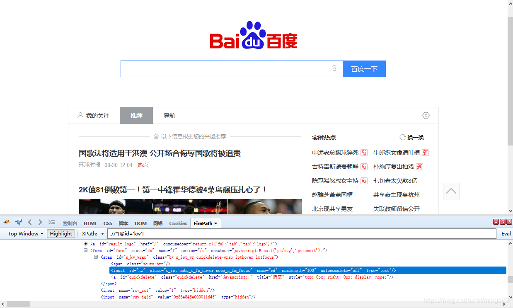This screenshot has height=308, width=513.
Task: Open hot topic 古特雷斯谴责朝鲜
Action: pos(335,167)
